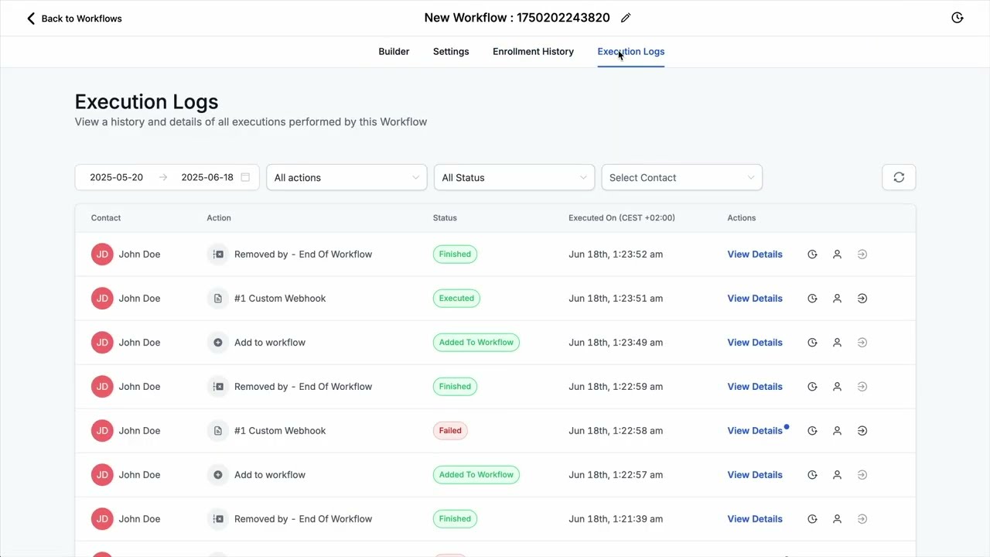This screenshot has height=557, width=990.
Task: Click arrow-in-circle icon for the Failed webhook row
Action: [862, 431]
